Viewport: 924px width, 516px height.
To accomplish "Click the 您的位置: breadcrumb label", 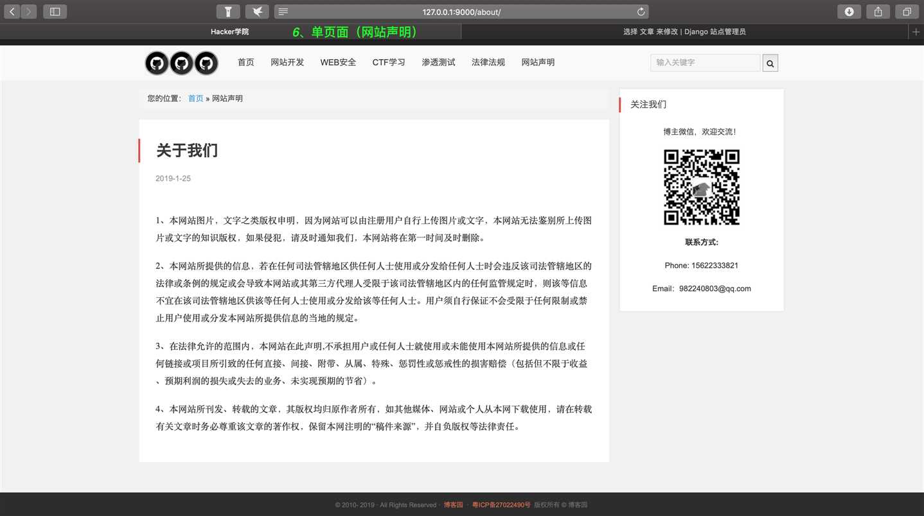I will click(x=164, y=98).
